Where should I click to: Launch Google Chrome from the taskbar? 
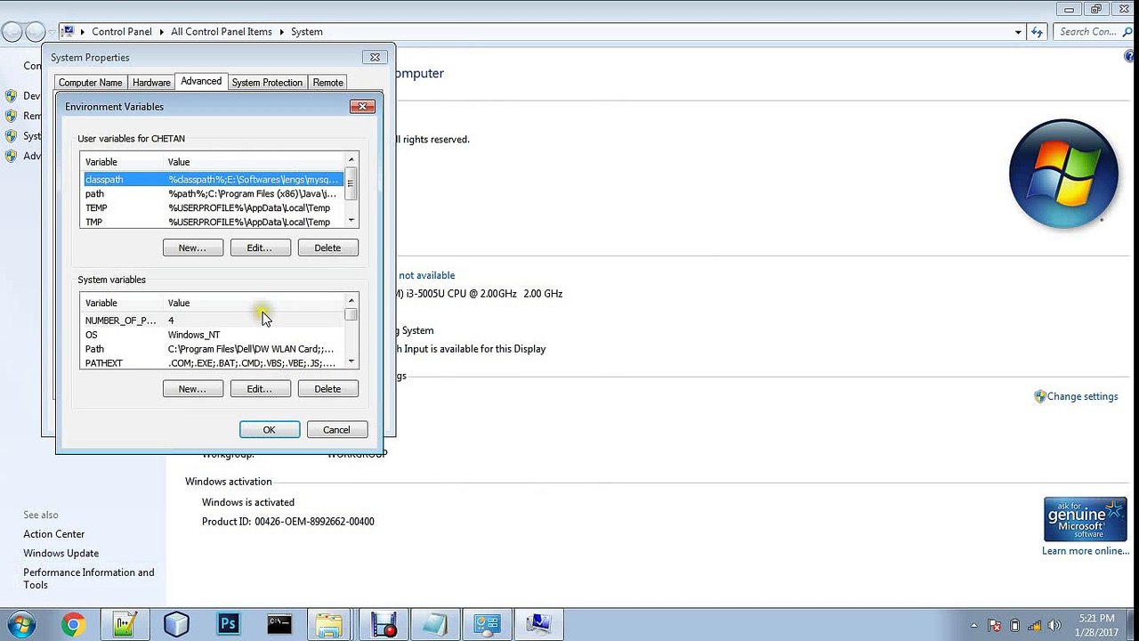point(73,625)
